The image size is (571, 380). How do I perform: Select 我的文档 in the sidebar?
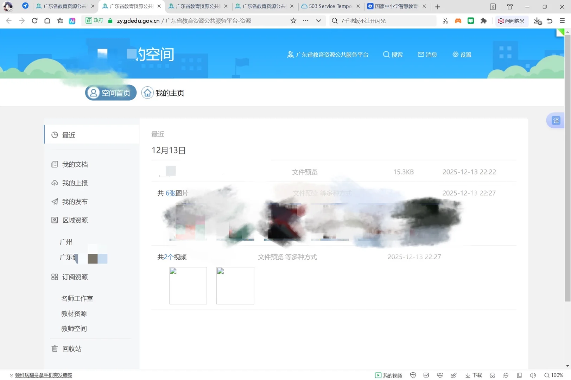point(75,164)
